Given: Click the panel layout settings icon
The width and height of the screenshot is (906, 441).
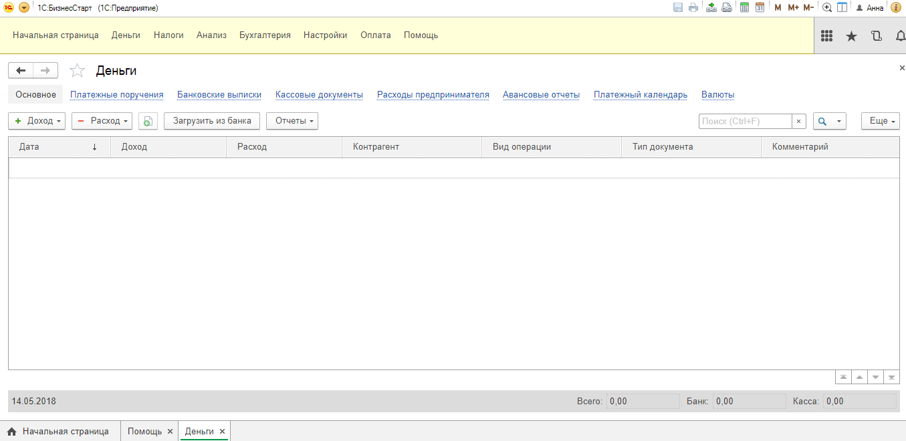Looking at the screenshot, I should point(842,8).
